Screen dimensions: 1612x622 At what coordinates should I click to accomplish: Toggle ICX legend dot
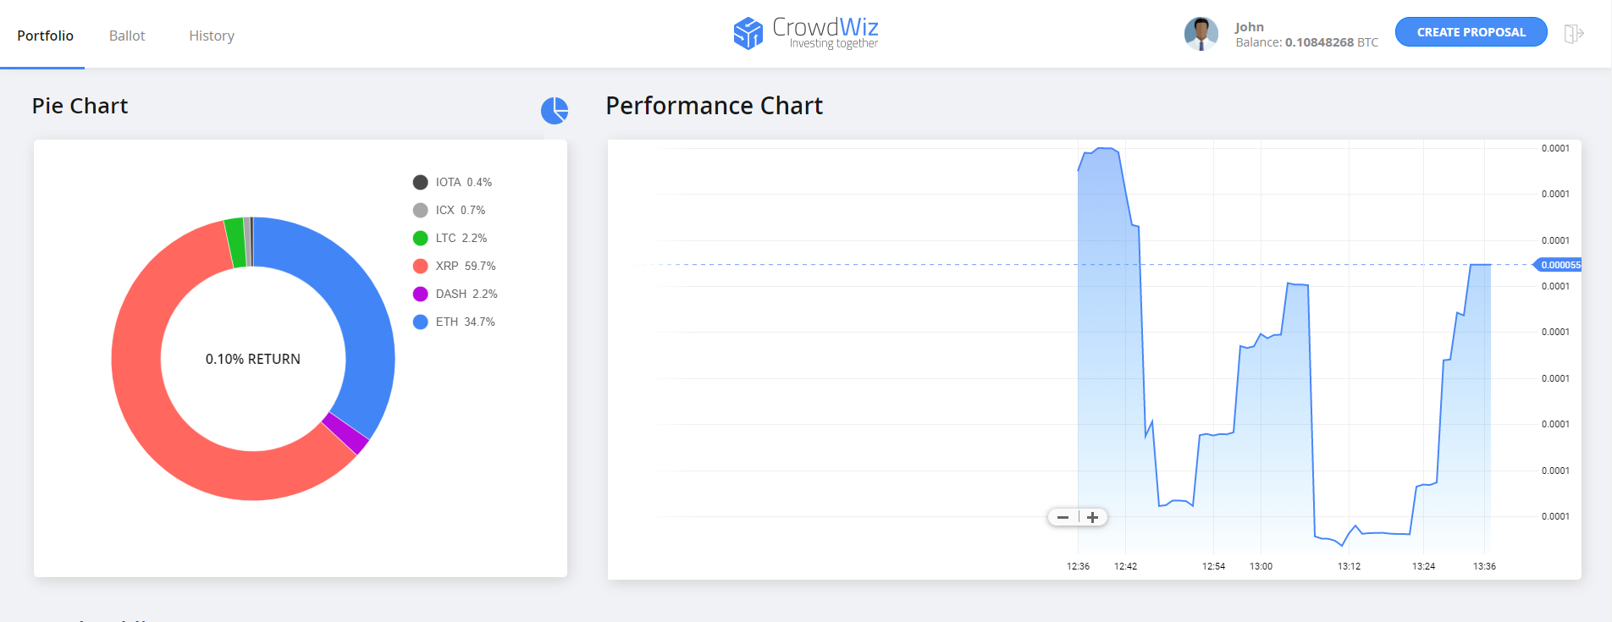pyautogui.click(x=420, y=210)
